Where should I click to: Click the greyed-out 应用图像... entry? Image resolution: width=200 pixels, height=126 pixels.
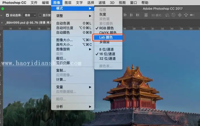point(73,75)
